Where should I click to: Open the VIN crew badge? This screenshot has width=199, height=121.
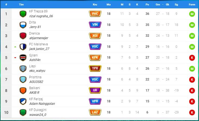click(95, 25)
